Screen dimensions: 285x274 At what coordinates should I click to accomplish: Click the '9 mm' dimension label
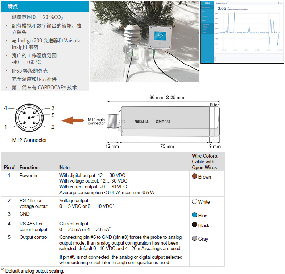(215, 146)
